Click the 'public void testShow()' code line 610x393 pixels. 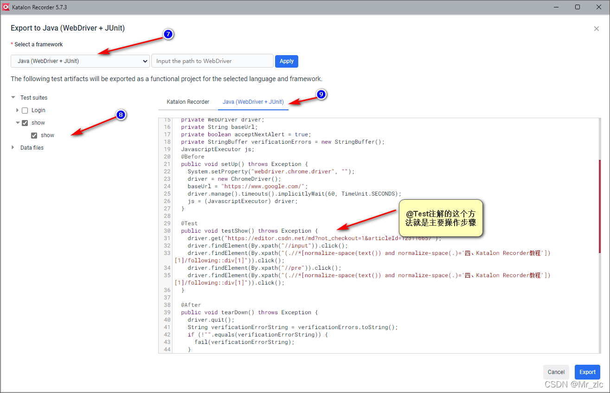(250, 231)
